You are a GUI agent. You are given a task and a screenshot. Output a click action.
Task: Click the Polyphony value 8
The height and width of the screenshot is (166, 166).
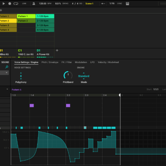point(21,76)
